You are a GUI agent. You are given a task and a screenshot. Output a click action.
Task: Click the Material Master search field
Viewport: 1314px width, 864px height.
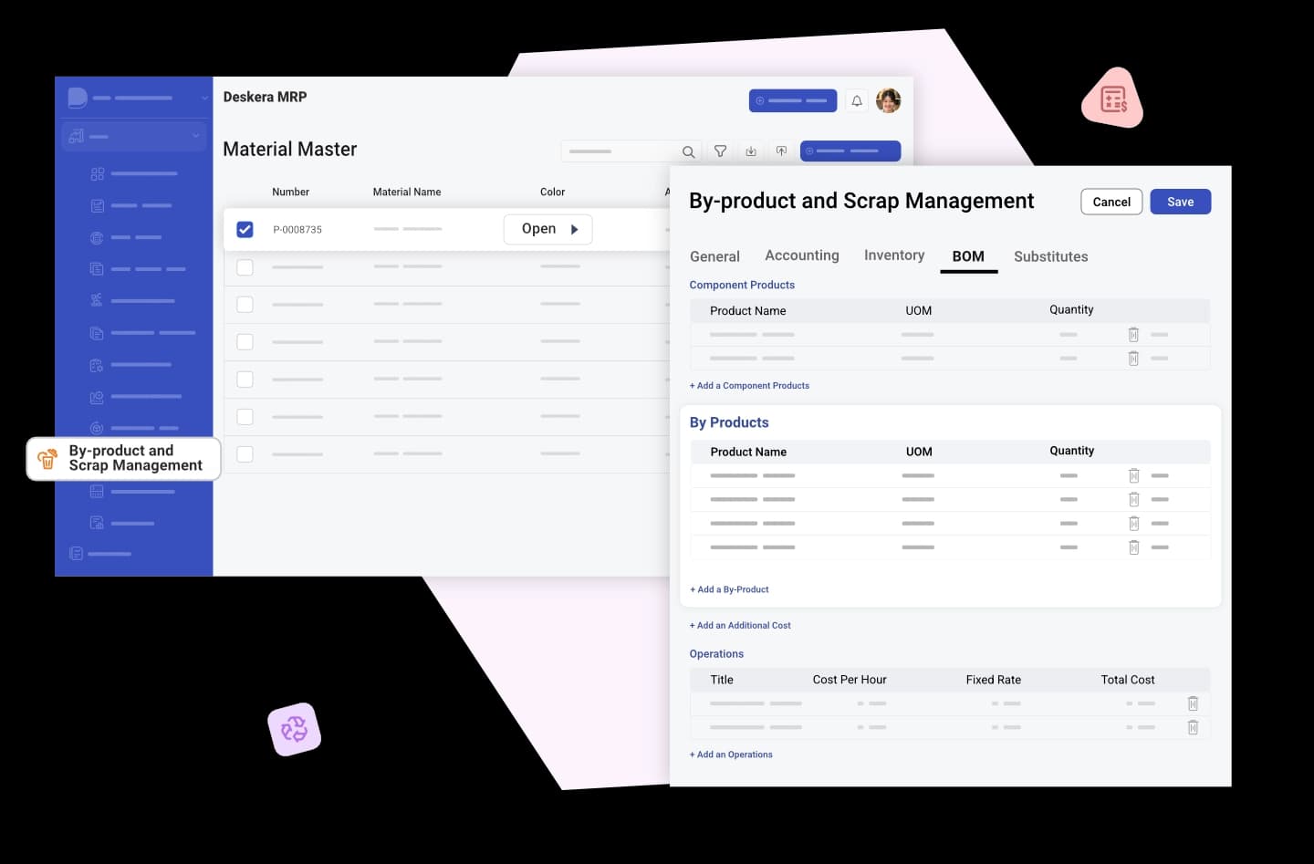(620, 151)
